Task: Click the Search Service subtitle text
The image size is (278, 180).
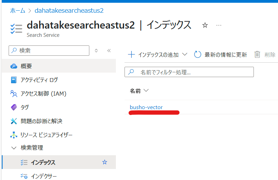Action: point(43,35)
